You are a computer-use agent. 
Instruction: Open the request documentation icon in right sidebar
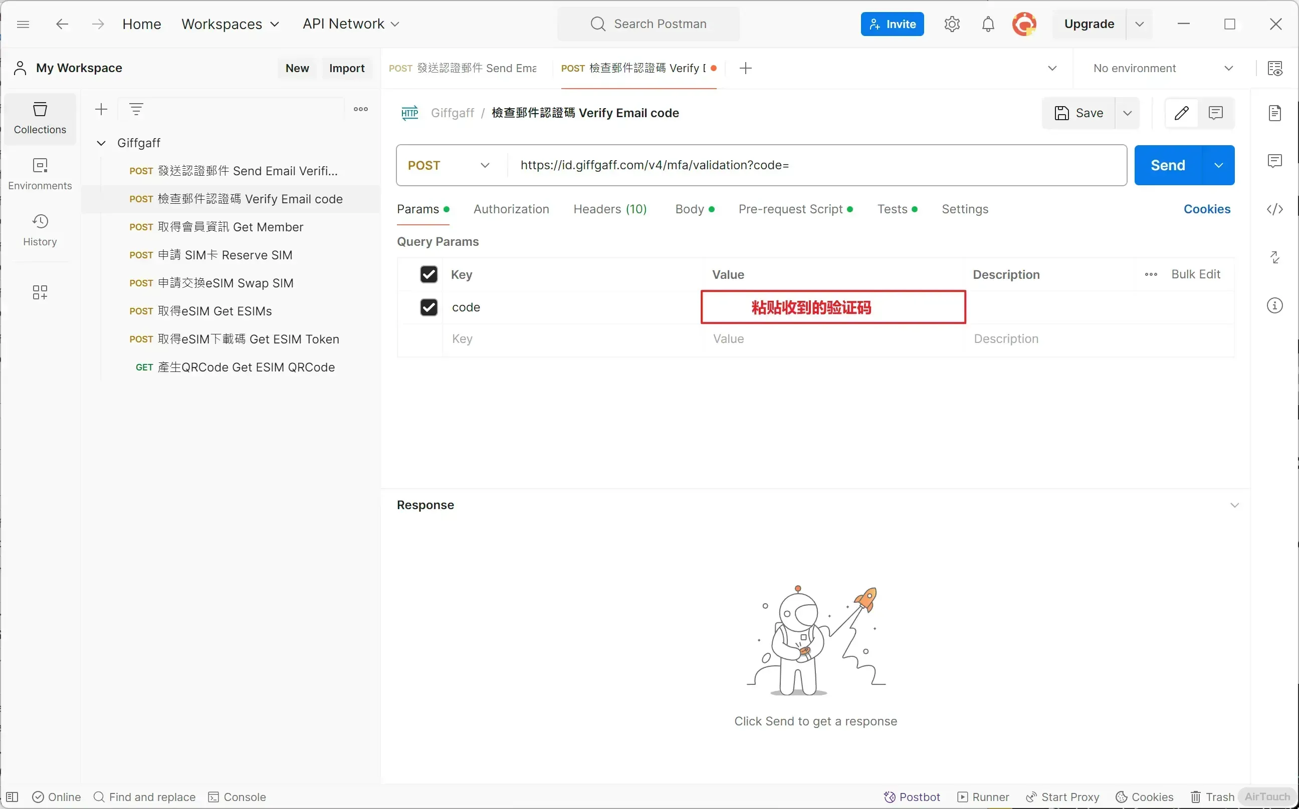(1274, 113)
